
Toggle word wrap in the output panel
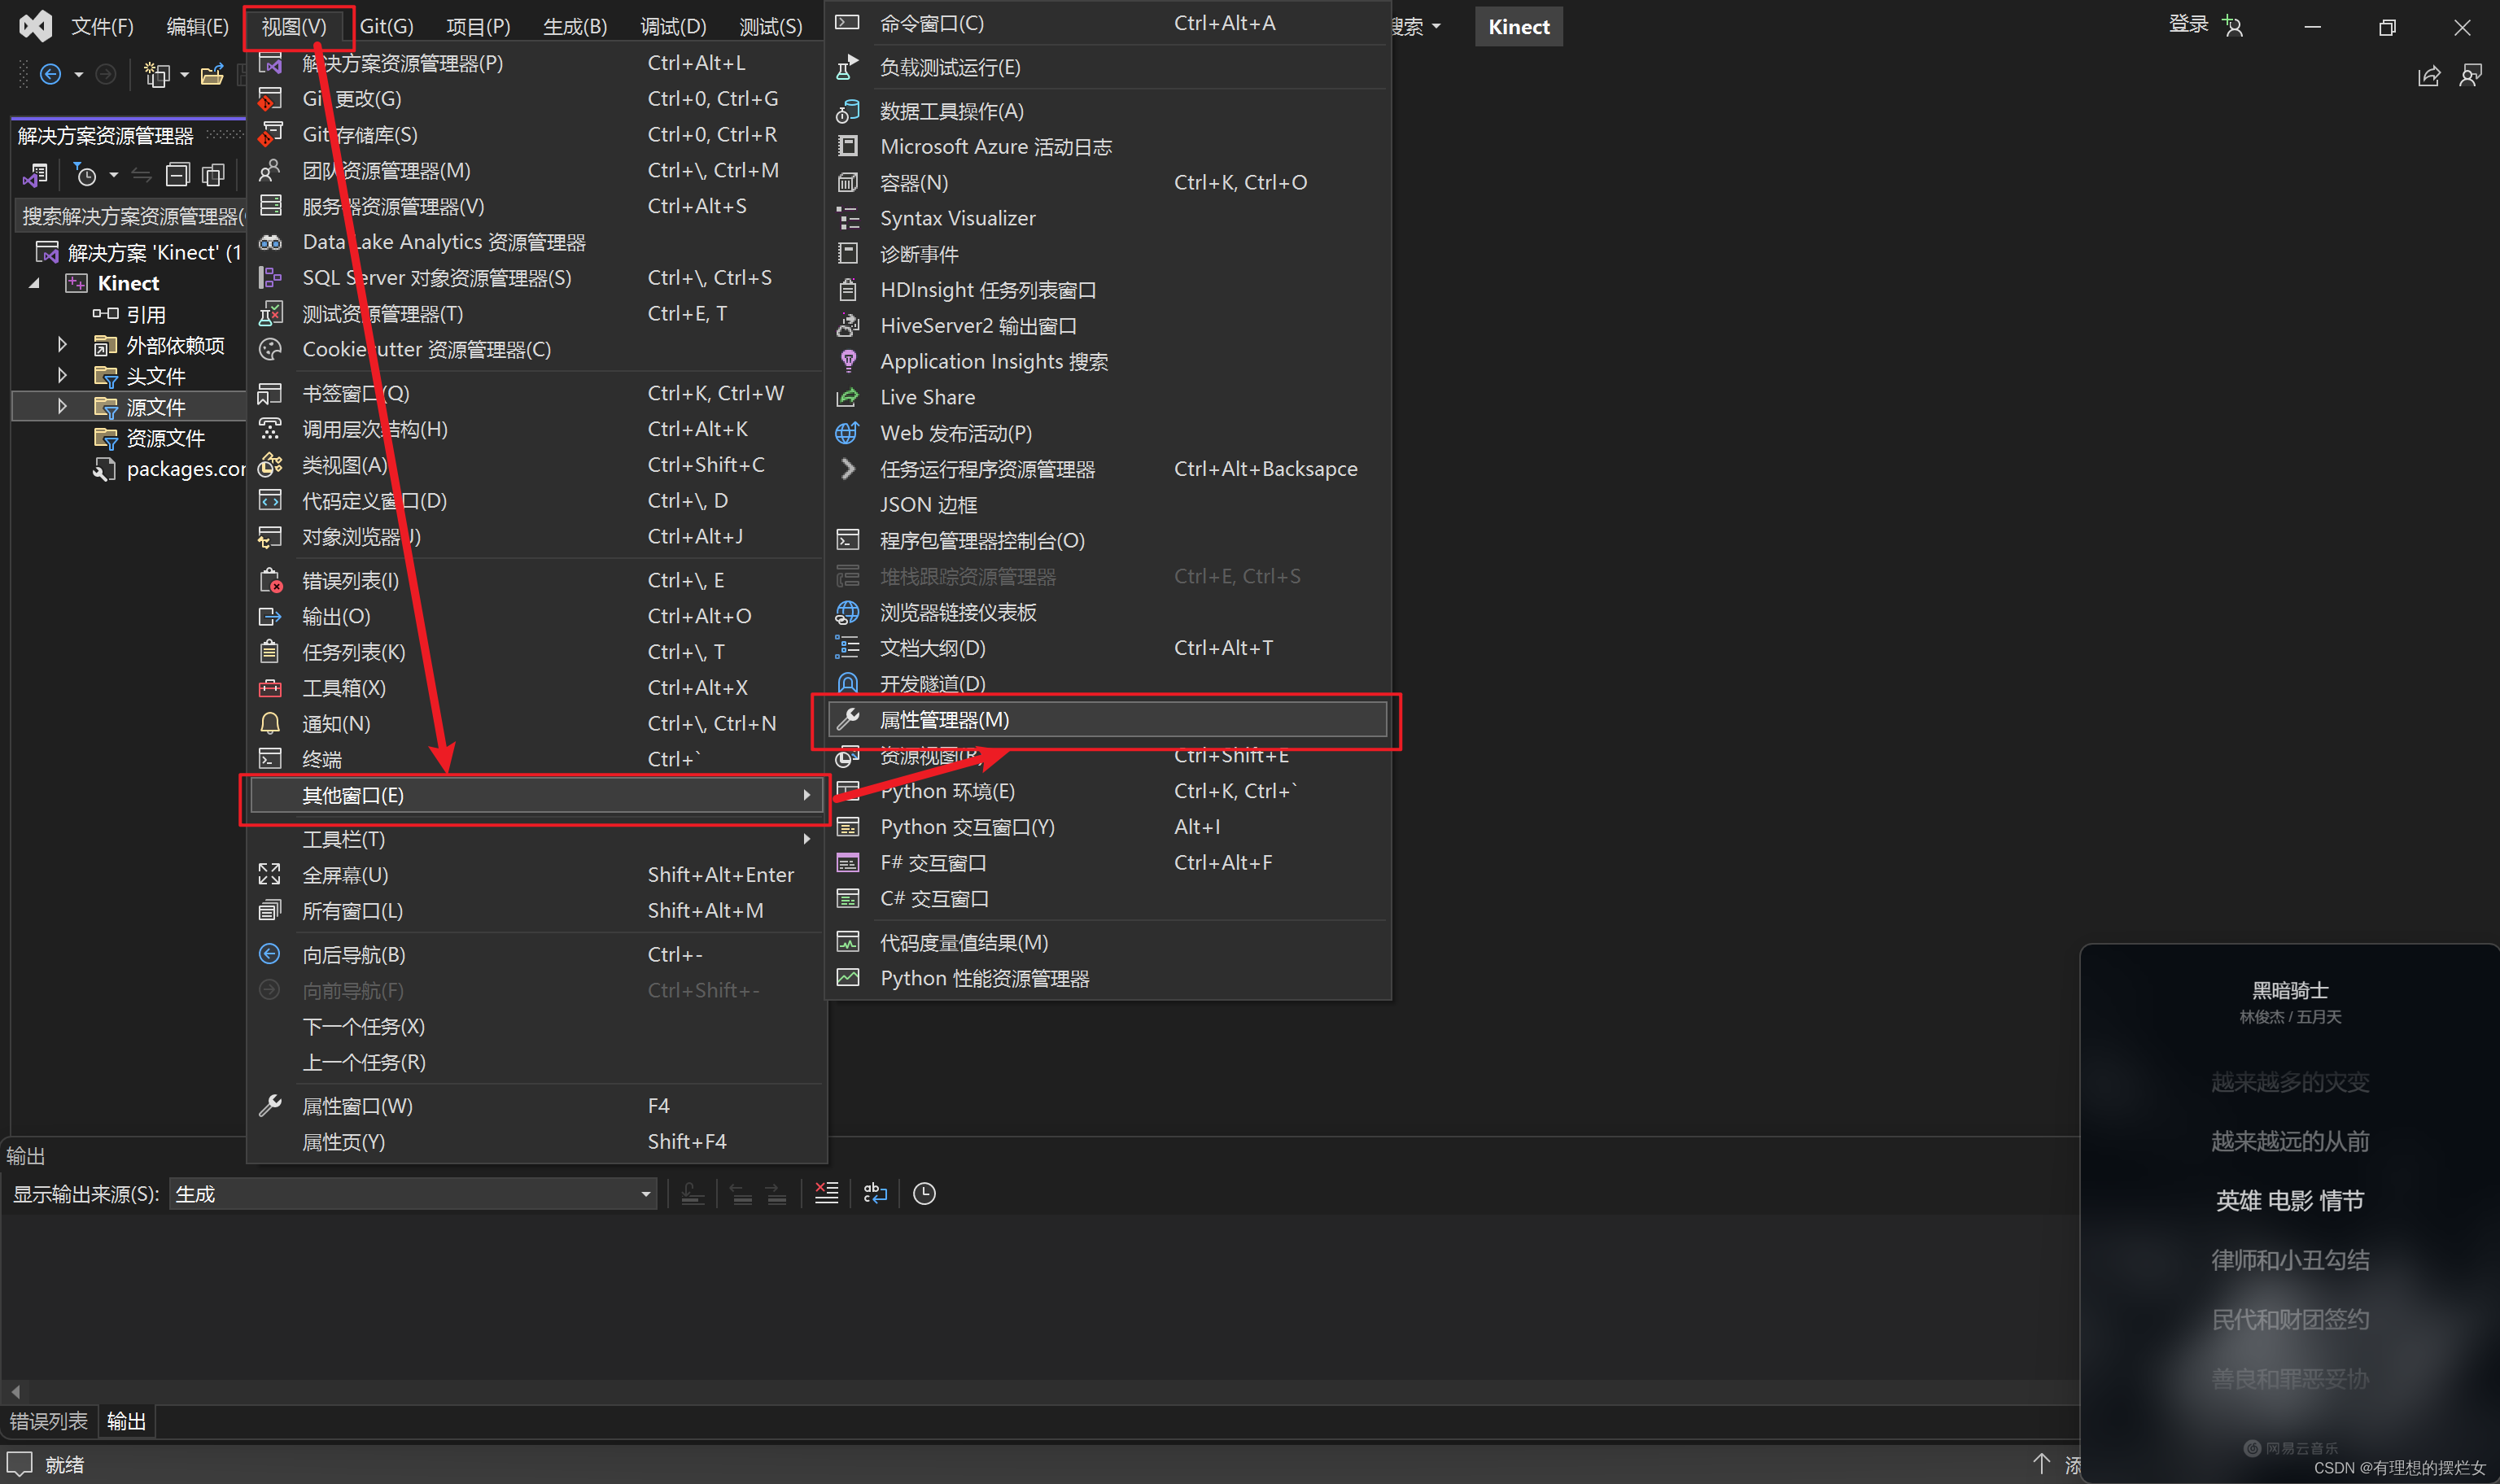tap(876, 1193)
